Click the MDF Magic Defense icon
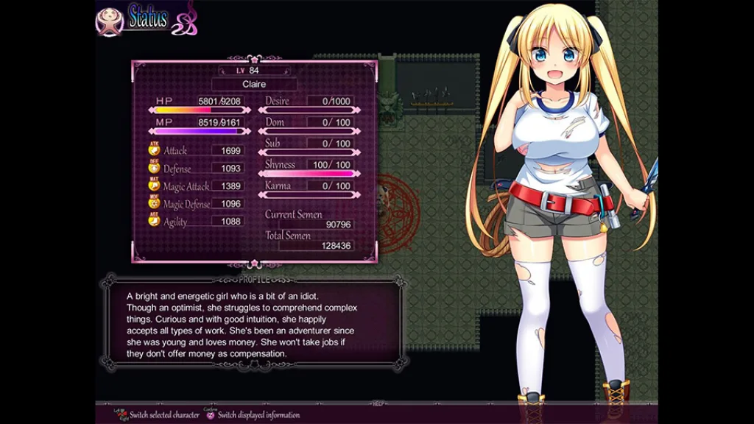The height and width of the screenshot is (424, 754). (154, 202)
